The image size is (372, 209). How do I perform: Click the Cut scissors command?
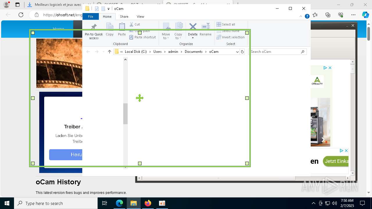point(135,24)
